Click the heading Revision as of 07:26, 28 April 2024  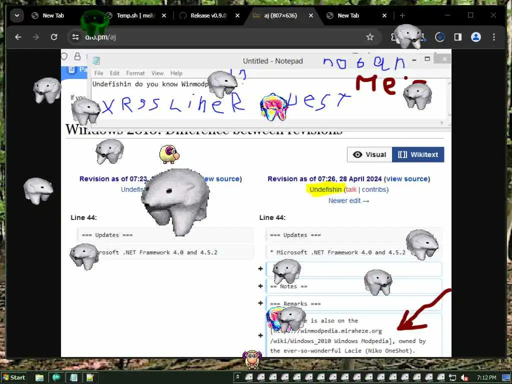click(324, 179)
